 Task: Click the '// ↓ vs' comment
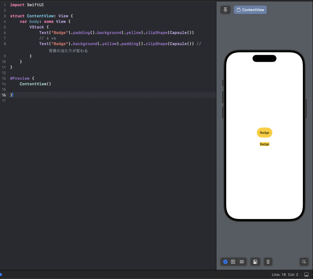(47, 38)
